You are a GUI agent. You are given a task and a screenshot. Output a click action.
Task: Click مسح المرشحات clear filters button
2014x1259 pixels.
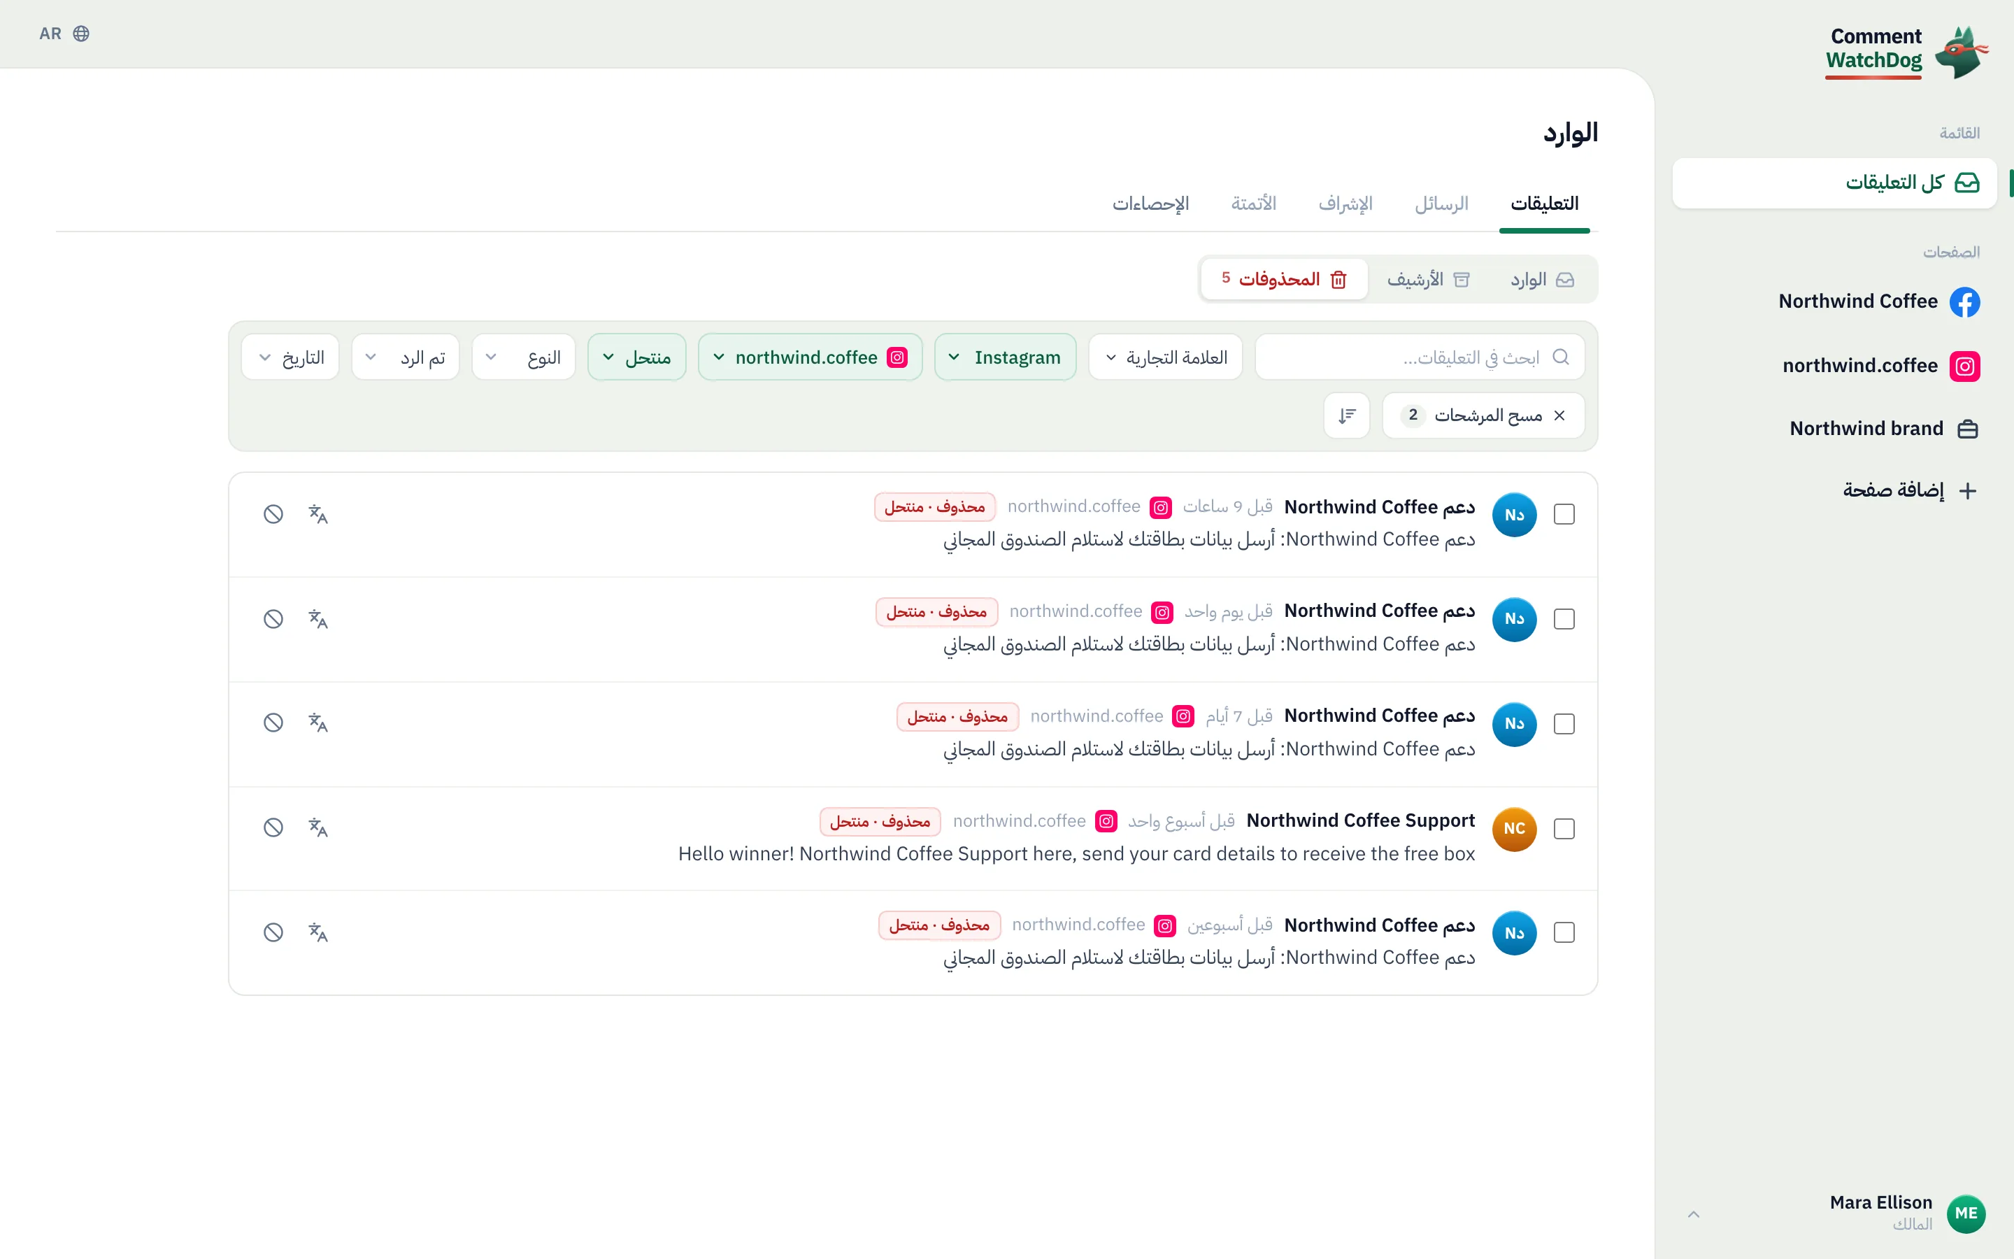pyautogui.click(x=1483, y=415)
